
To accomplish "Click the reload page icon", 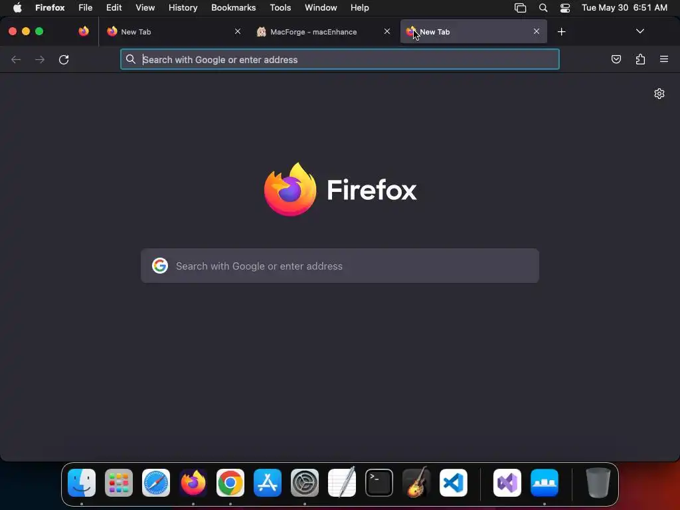I will coord(64,59).
